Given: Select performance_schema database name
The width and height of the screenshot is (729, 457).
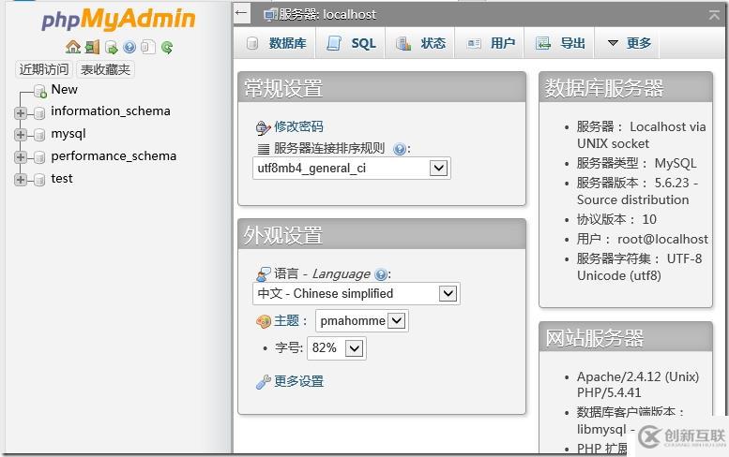Looking at the screenshot, I should [x=114, y=155].
